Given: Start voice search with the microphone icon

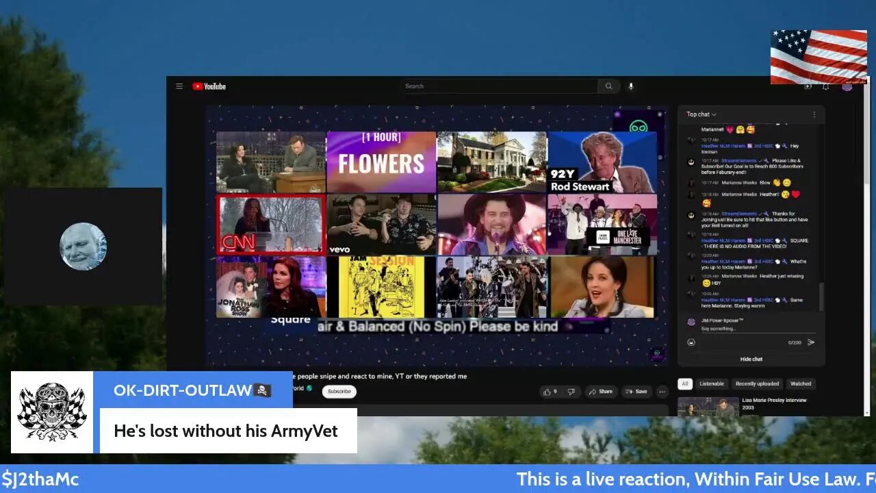Looking at the screenshot, I should (631, 86).
